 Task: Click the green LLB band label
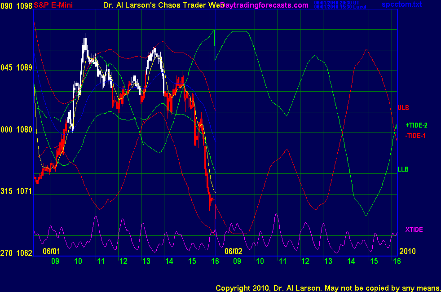(x=403, y=169)
